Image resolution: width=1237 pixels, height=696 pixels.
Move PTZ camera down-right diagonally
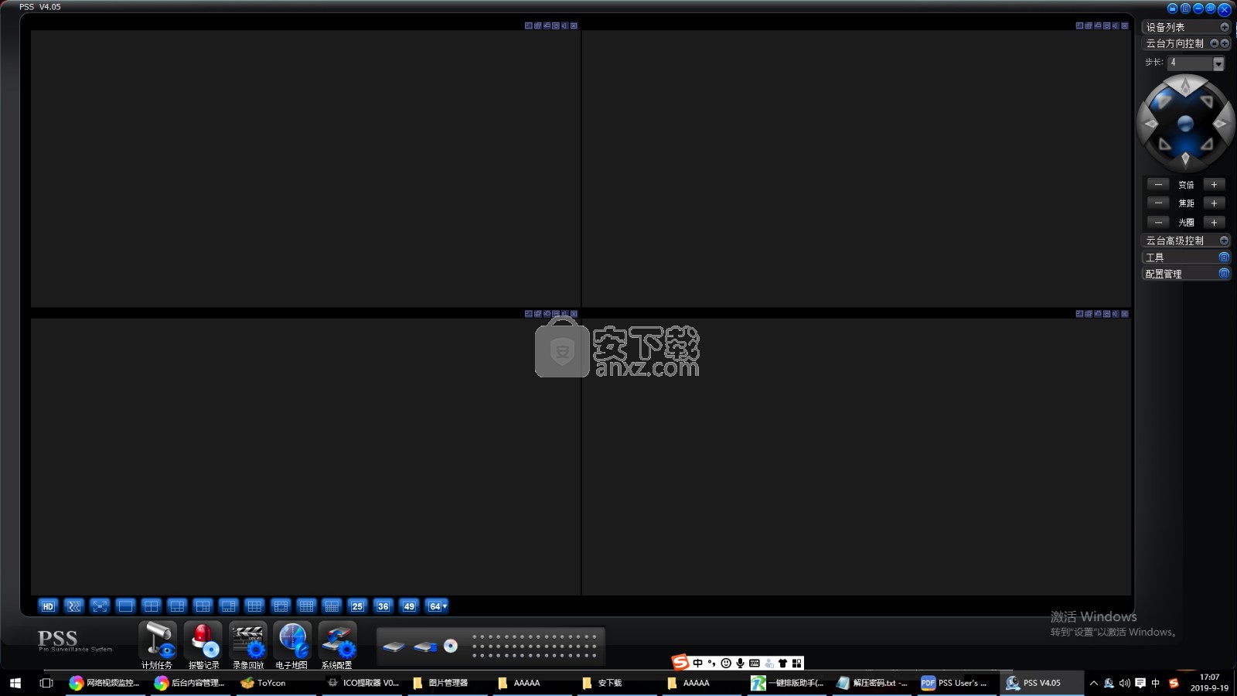pyautogui.click(x=1208, y=145)
